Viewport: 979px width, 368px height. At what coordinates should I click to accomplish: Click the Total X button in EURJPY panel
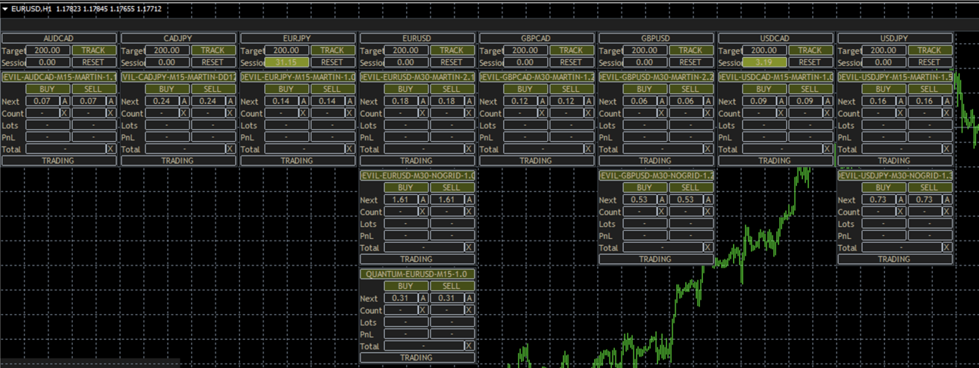(351, 149)
